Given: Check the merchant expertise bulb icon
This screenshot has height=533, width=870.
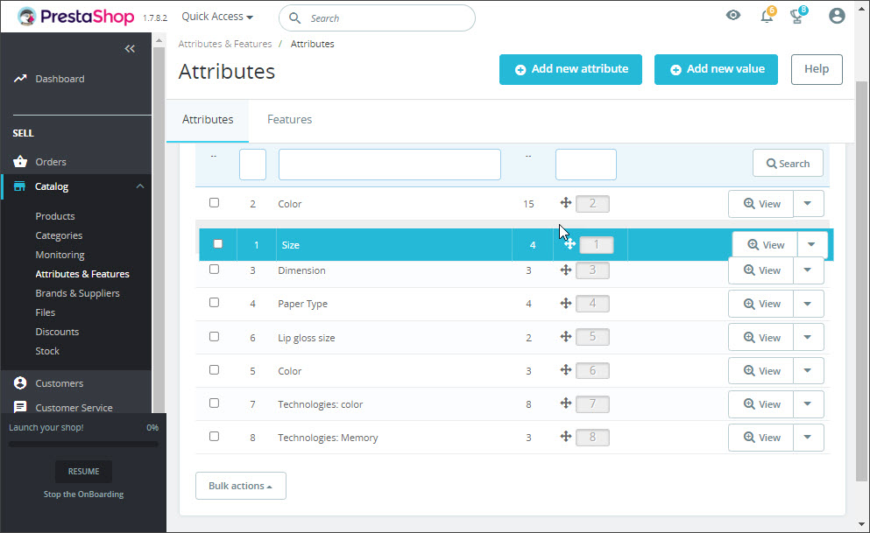Looking at the screenshot, I should coord(796,16).
